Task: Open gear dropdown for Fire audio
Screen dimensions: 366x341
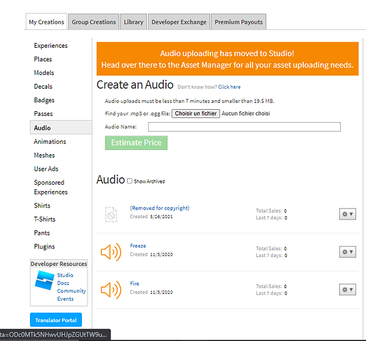Action: [348, 289]
